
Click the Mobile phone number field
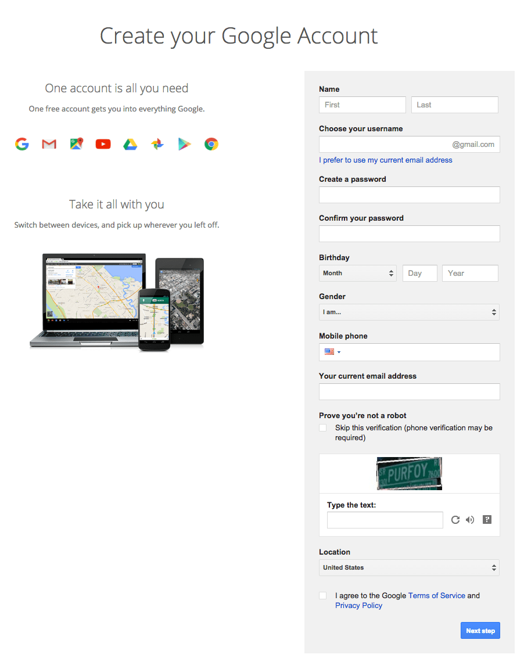point(410,352)
